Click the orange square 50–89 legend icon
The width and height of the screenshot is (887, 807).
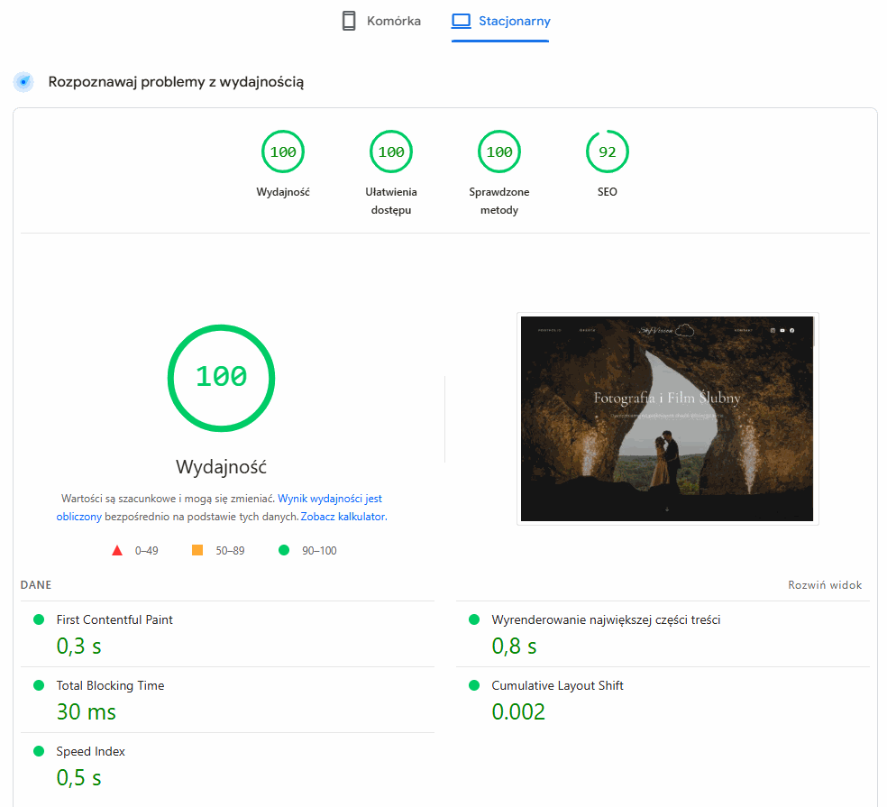(x=197, y=550)
